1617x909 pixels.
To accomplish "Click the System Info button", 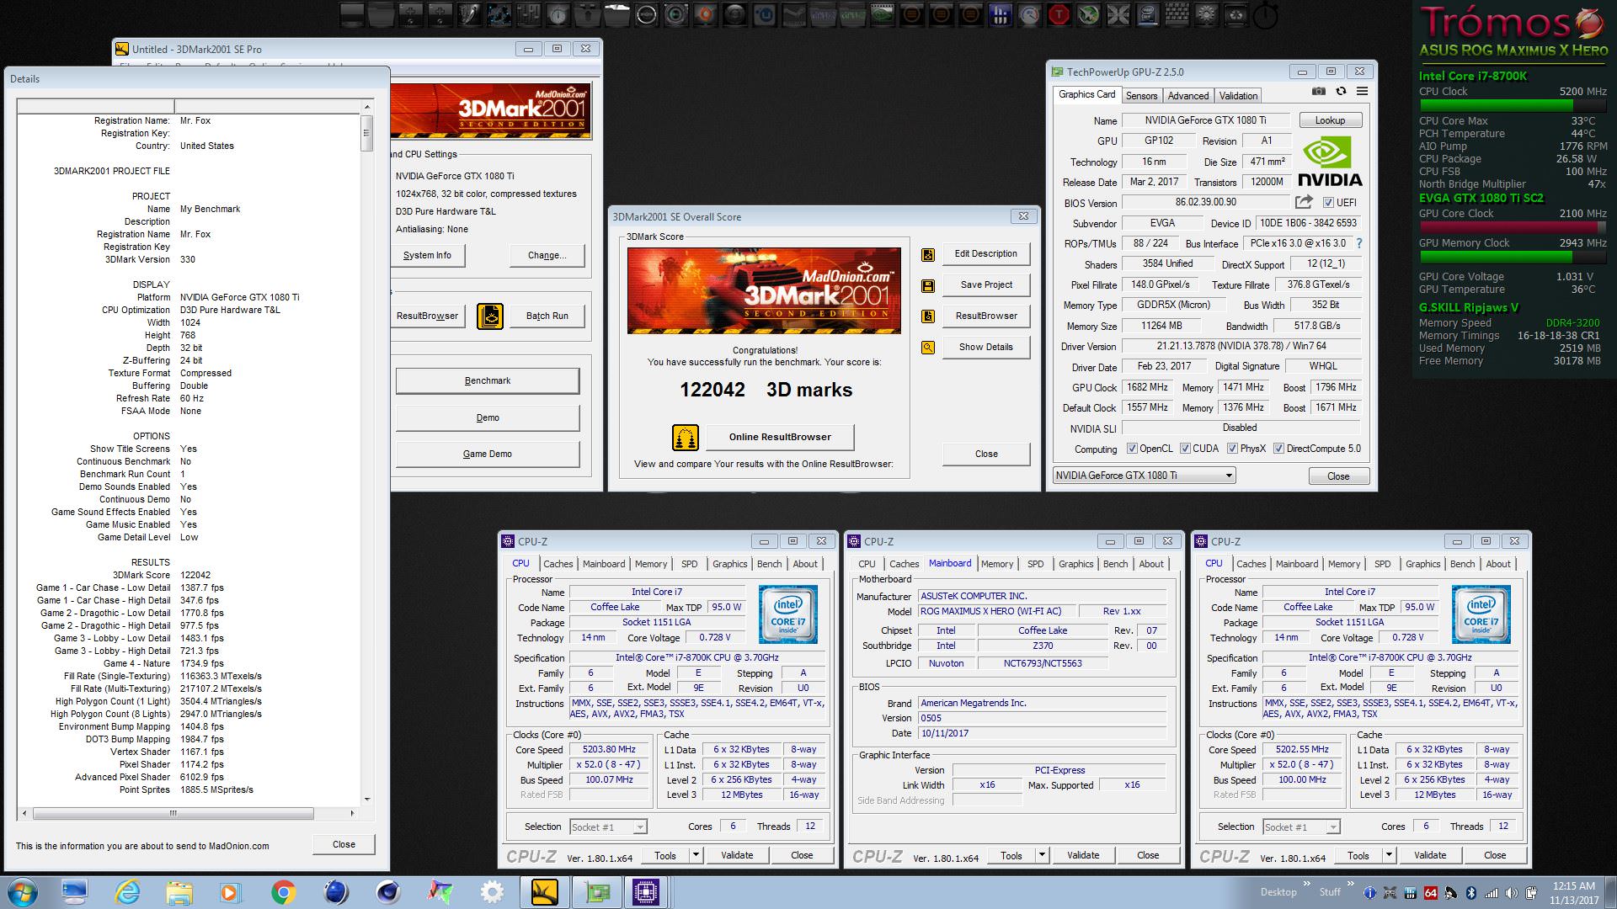I will 427,255.
